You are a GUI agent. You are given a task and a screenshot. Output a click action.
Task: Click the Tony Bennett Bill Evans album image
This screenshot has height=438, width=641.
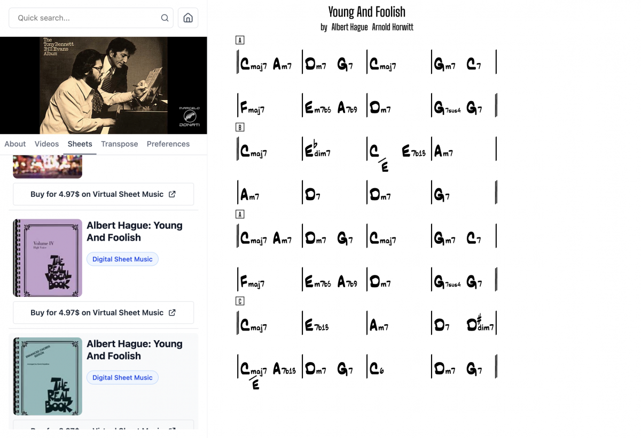104,85
